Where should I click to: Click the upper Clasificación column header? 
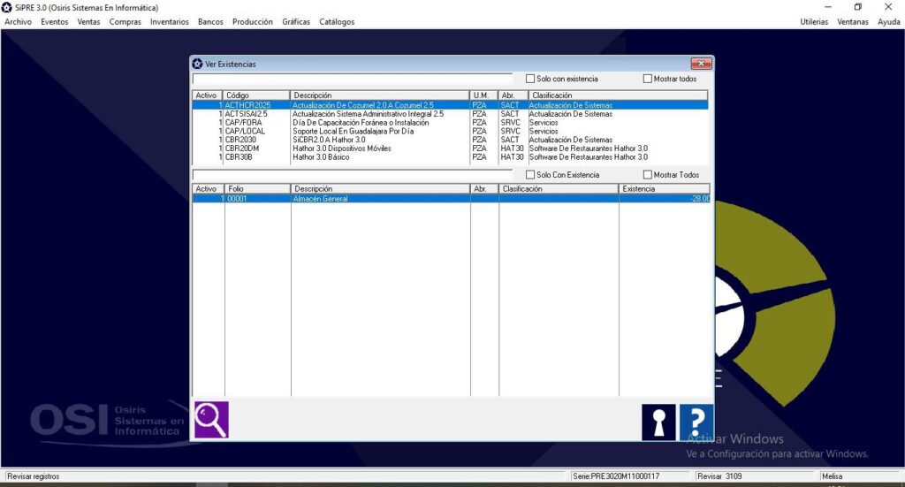(x=618, y=95)
